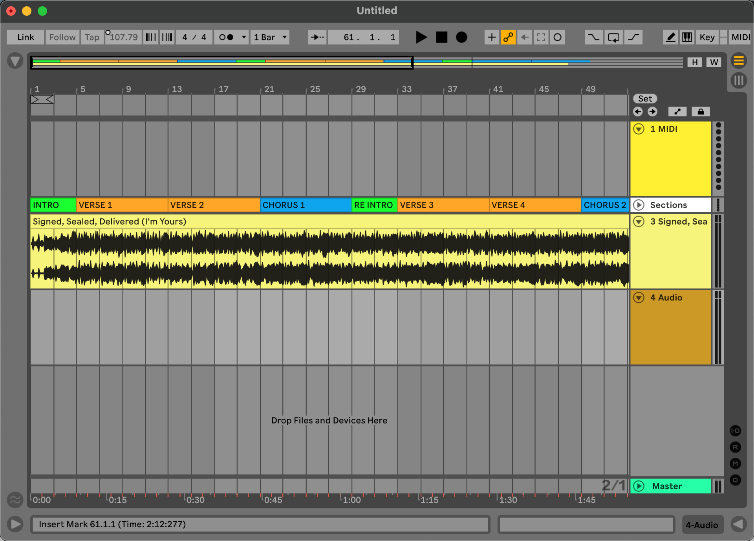Toggle Automation Mode button
The image size is (754, 541).
coord(677,112)
